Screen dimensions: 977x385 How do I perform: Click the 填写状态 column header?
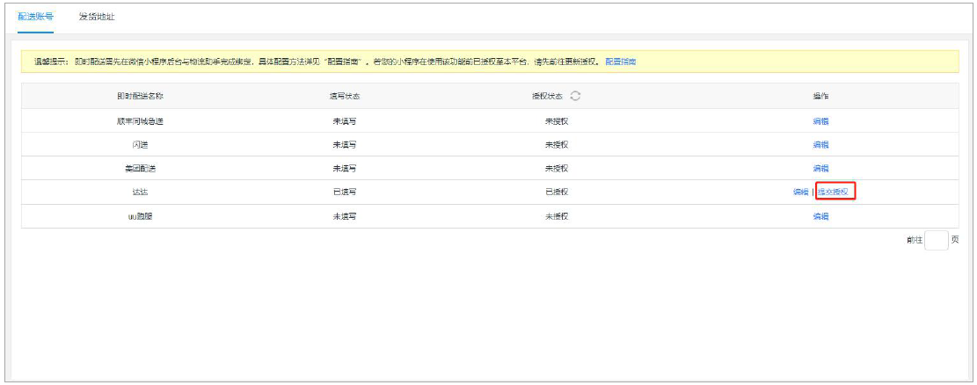click(344, 96)
